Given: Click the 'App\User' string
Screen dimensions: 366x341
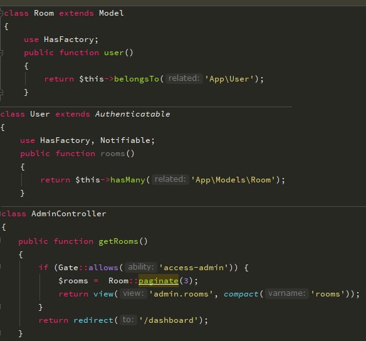Looking at the screenshot, I should click(x=229, y=79).
